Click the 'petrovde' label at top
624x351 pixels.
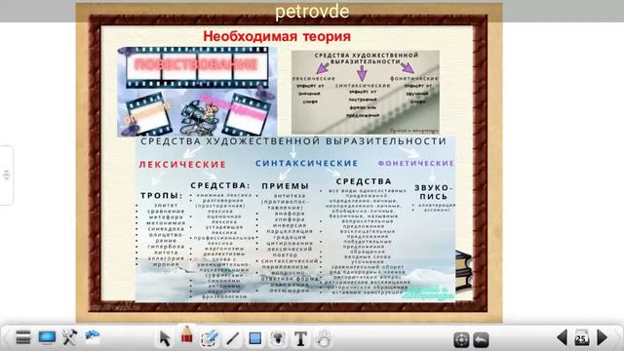coord(312,12)
